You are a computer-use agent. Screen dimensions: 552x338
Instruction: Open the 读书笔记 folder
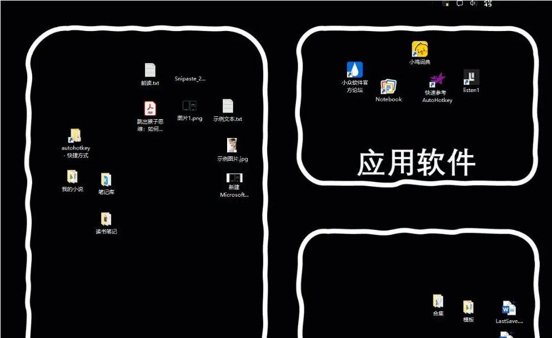pyautogui.click(x=105, y=218)
